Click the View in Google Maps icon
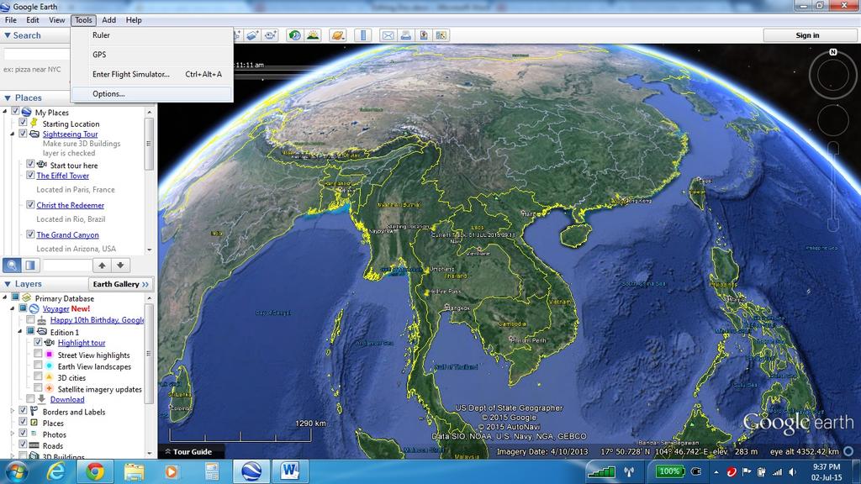 point(441,35)
